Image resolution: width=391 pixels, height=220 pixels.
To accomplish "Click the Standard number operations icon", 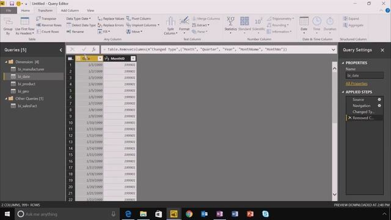I will (x=244, y=21).
